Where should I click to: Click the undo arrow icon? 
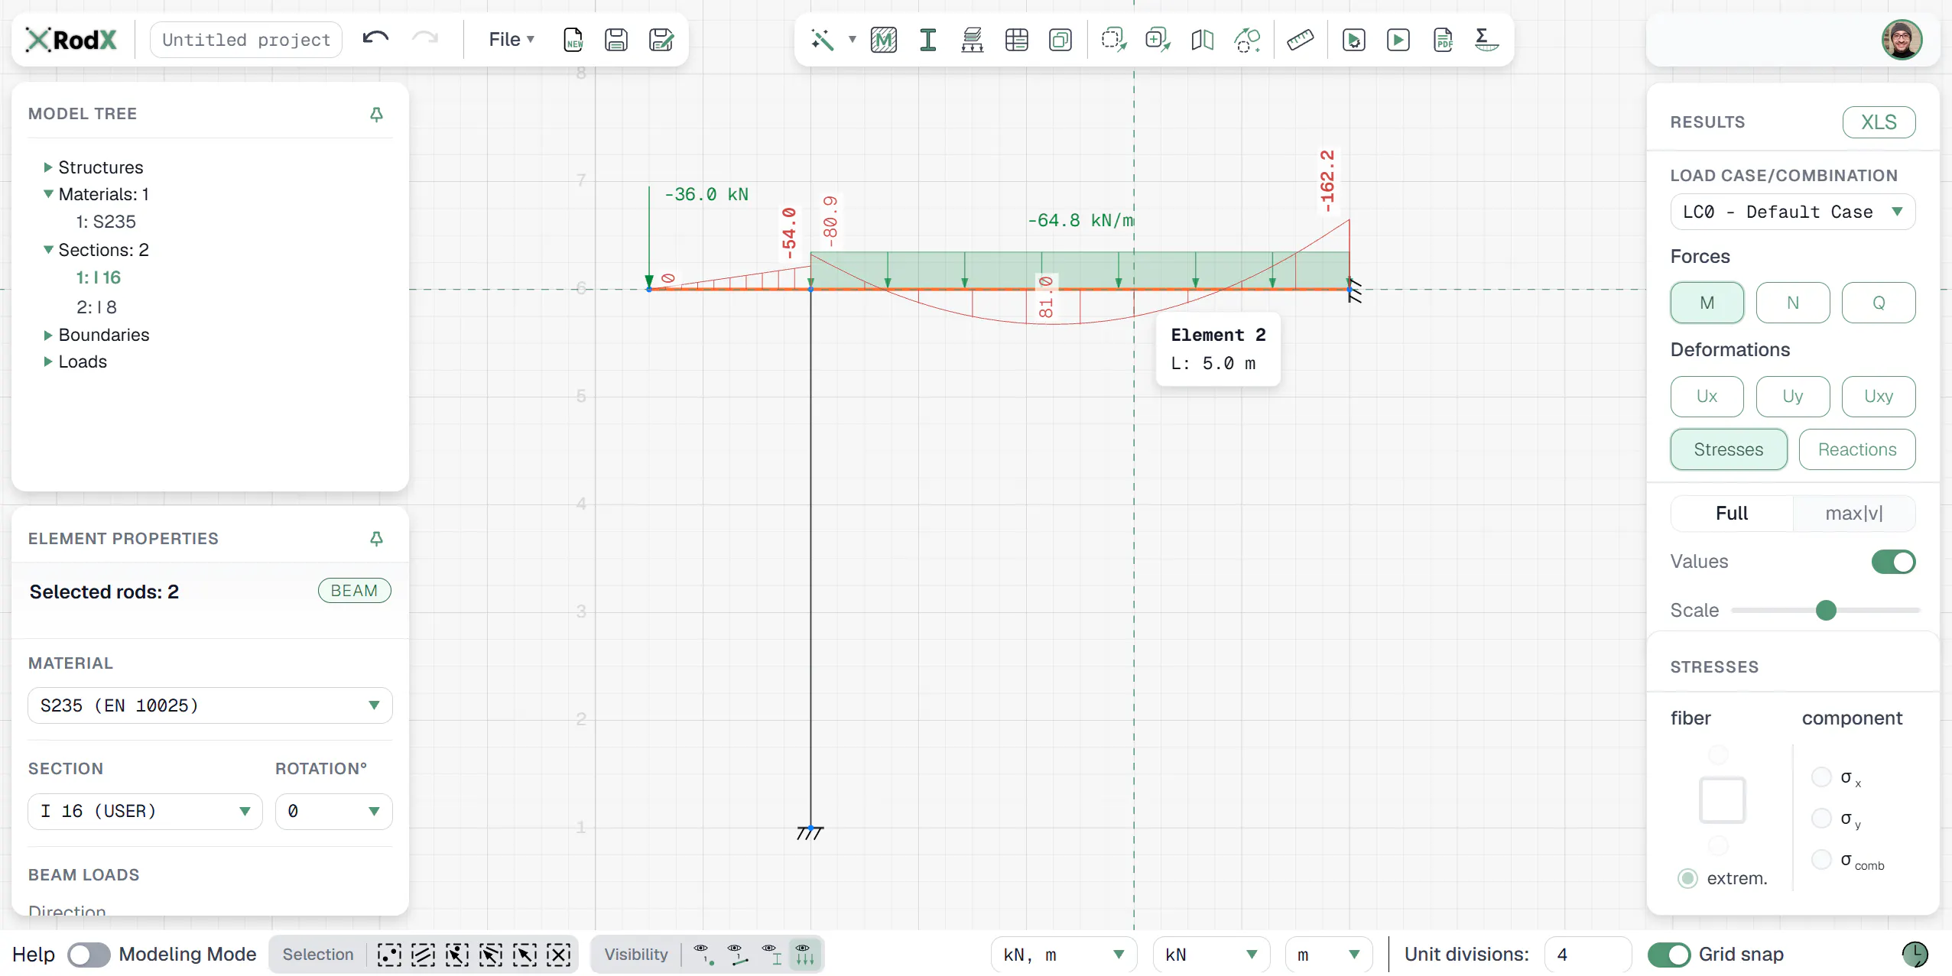375,39
